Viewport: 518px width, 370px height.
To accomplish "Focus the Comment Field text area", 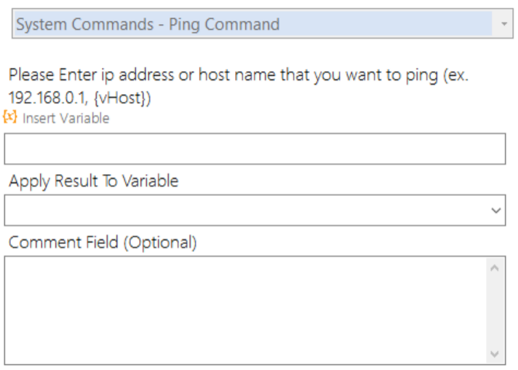I will coord(245,310).
